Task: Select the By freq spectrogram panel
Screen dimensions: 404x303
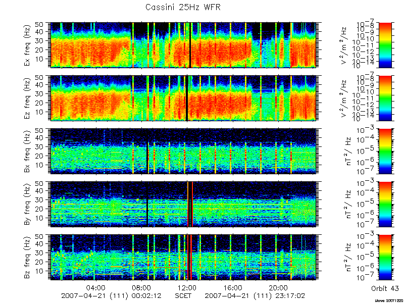Action: [x=183, y=205]
